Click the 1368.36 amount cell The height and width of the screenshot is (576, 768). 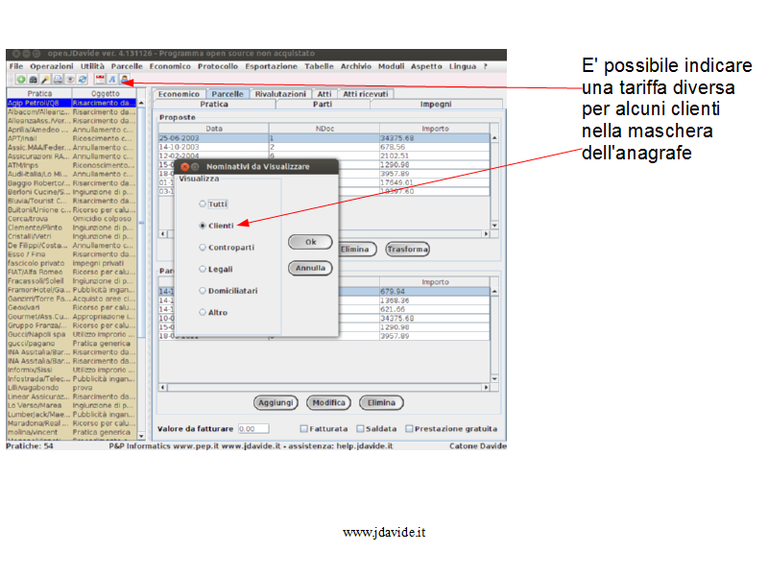pyautogui.click(x=435, y=300)
